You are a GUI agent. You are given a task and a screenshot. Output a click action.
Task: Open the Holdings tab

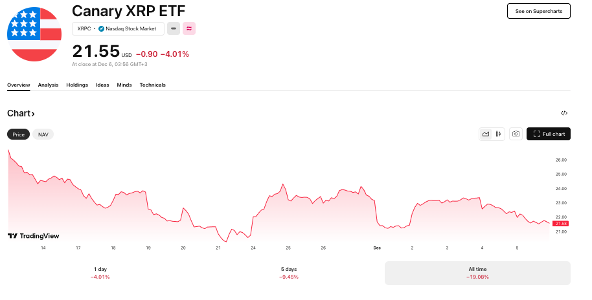tap(77, 85)
